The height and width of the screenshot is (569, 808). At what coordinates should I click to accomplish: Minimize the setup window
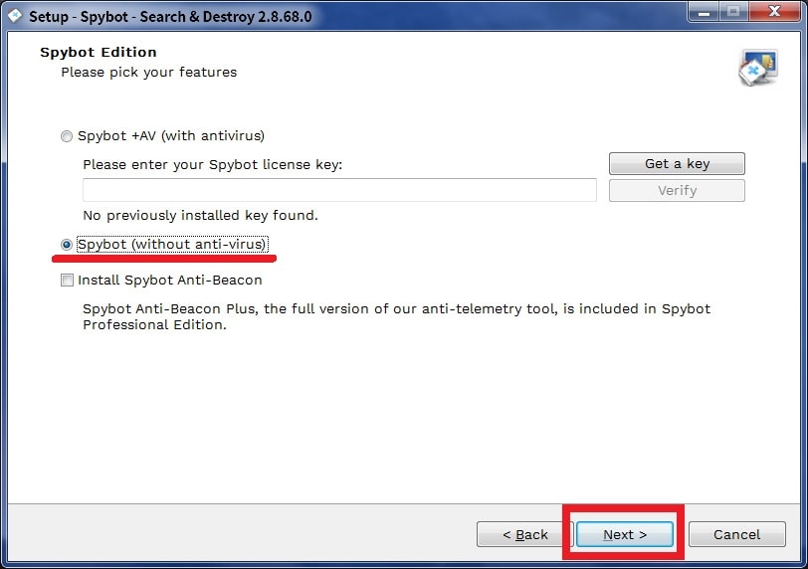[704, 11]
